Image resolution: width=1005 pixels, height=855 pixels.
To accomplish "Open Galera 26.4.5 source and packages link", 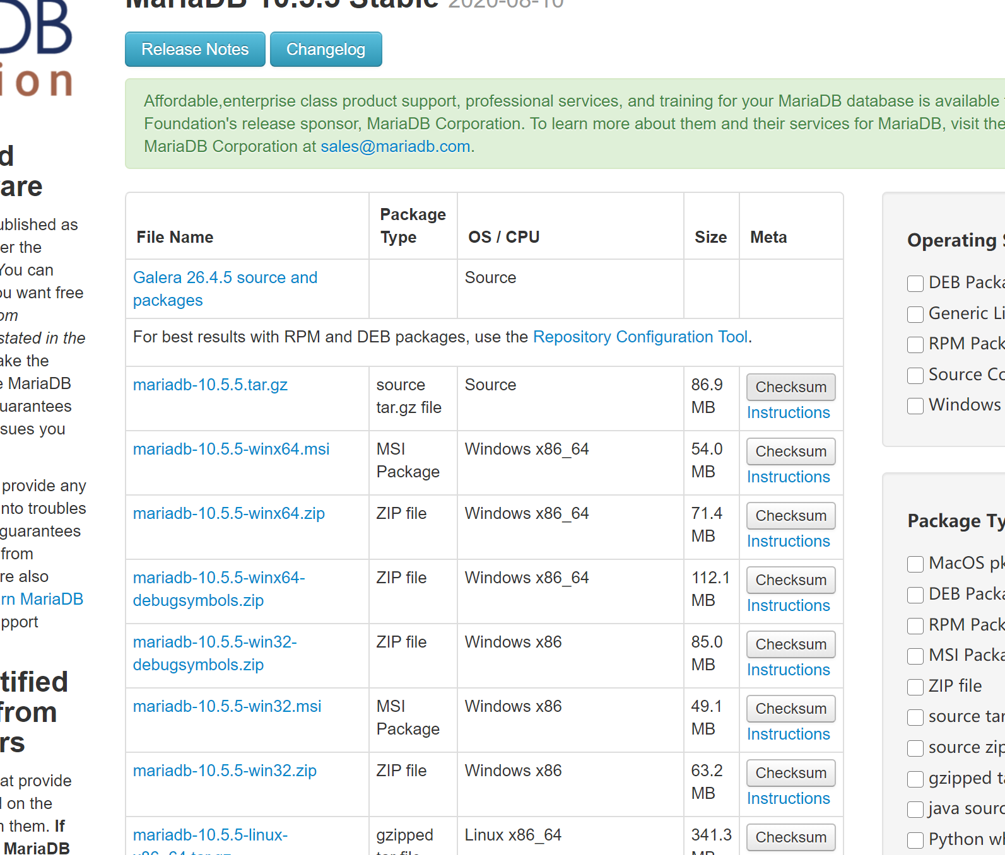I will pos(225,289).
